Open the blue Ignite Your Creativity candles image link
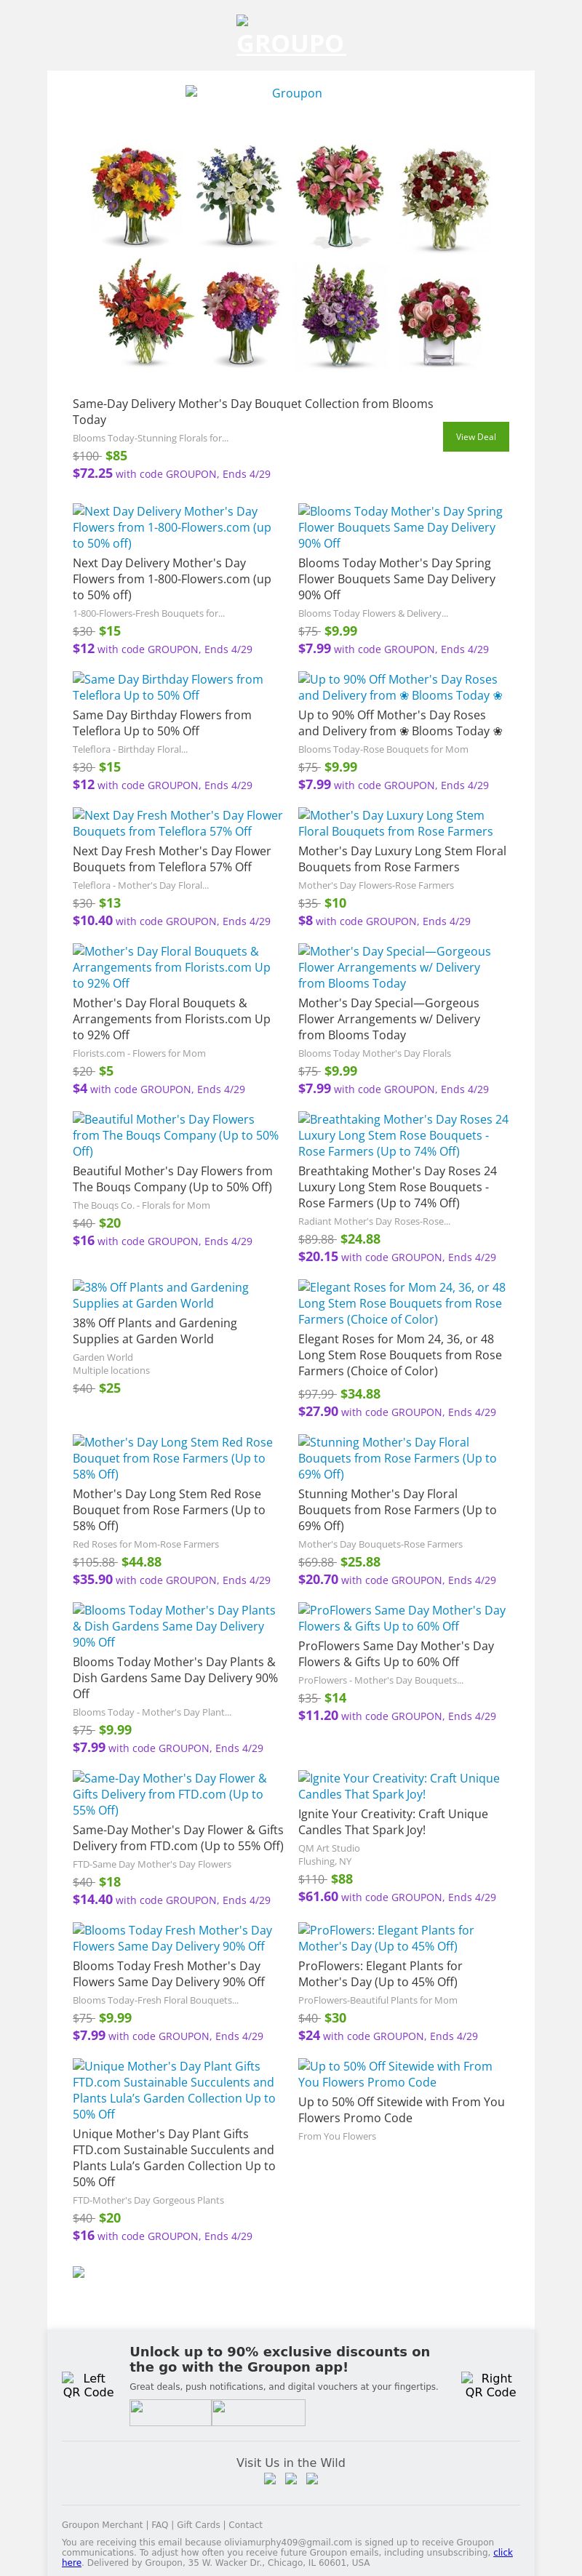 pyautogui.click(x=398, y=1786)
